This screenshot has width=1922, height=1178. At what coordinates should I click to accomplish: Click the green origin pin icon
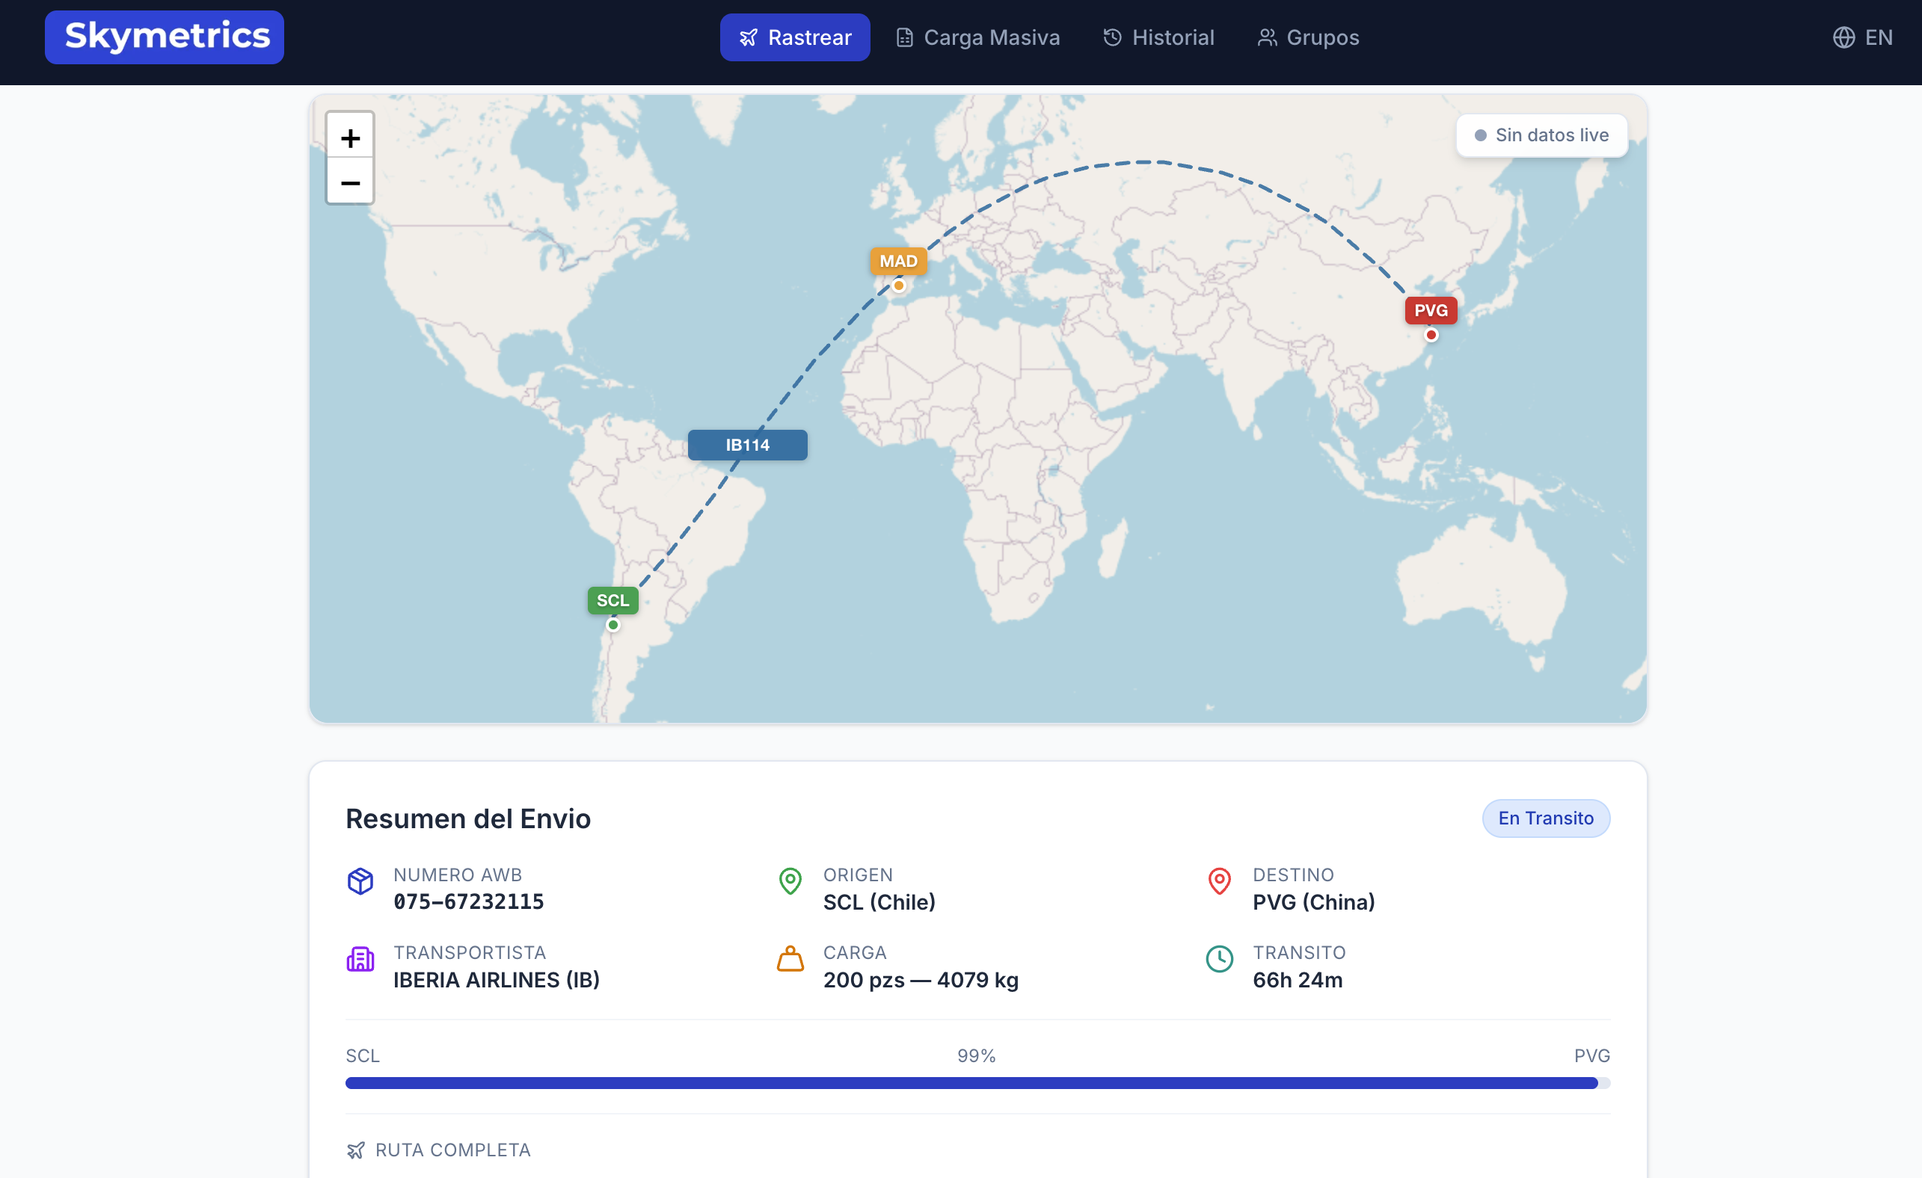pos(790,882)
